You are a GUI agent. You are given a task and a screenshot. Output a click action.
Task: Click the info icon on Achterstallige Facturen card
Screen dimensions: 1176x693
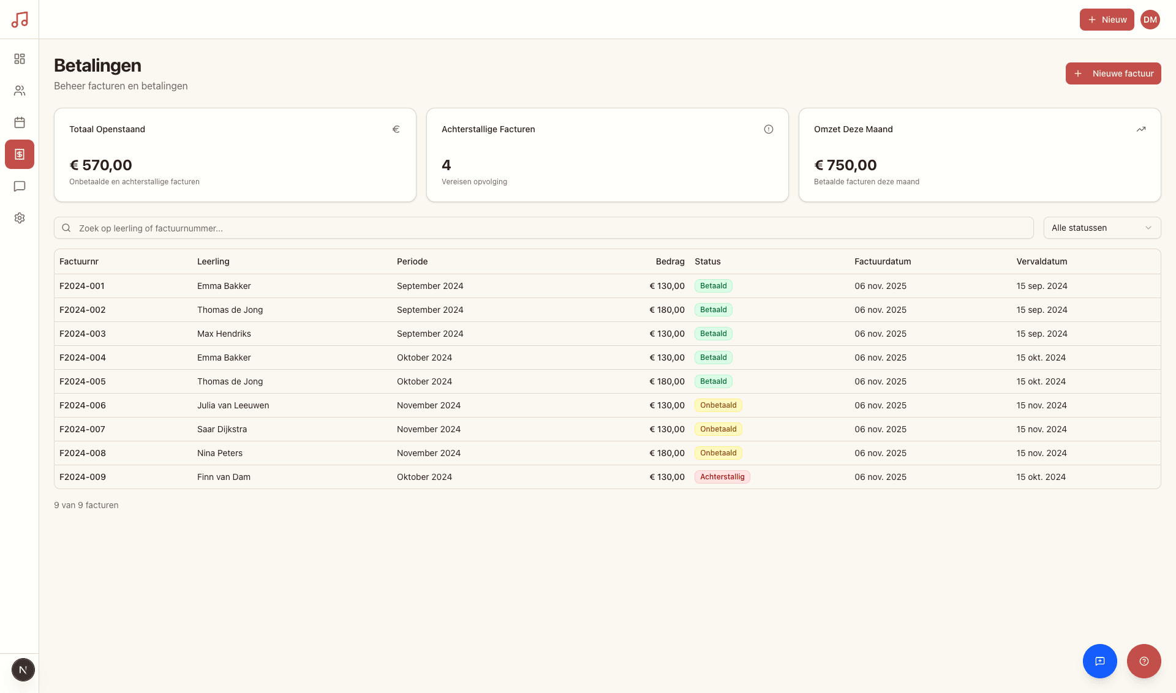pos(769,129)
